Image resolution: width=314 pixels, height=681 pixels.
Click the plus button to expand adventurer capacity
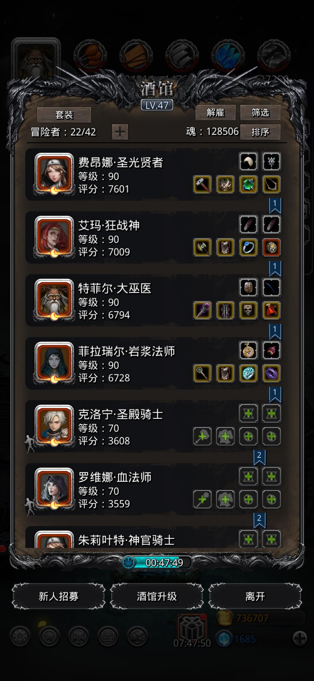click(x=120, y=132)
